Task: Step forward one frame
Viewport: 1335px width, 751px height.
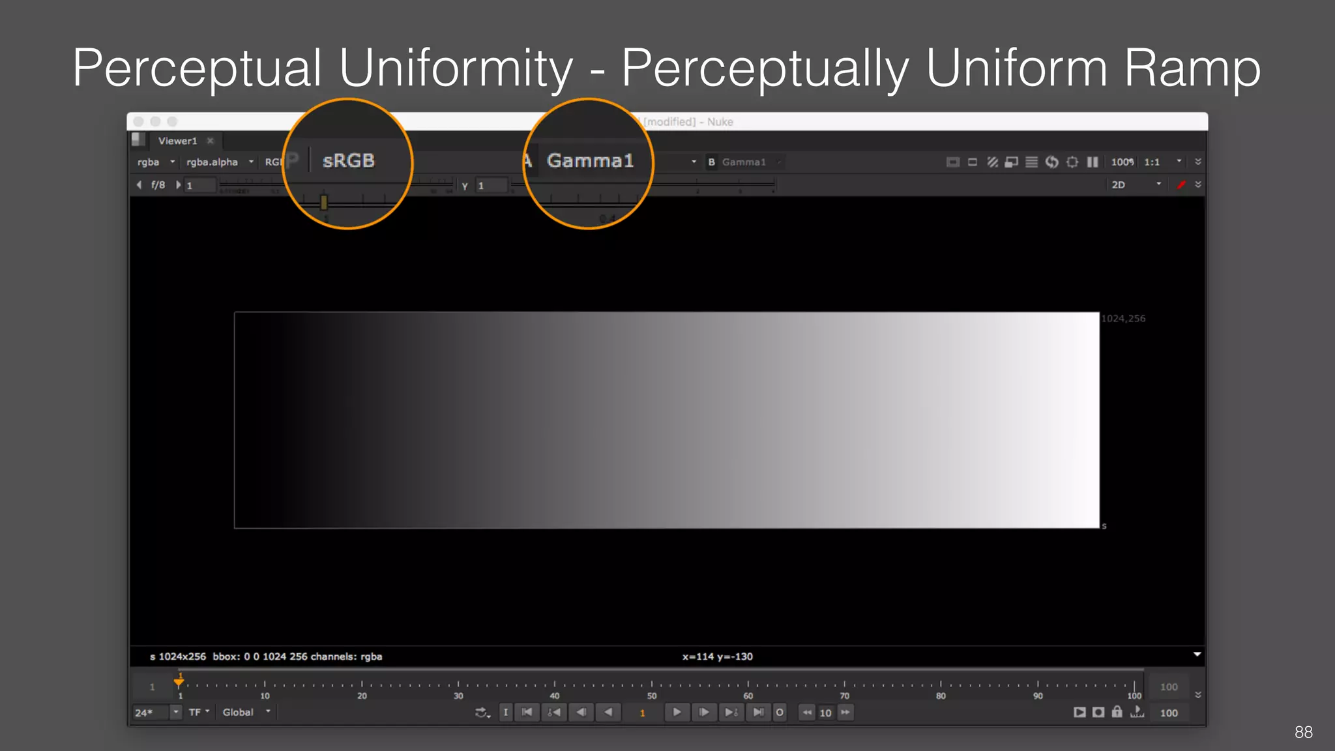Action: [x=704, y=713]
